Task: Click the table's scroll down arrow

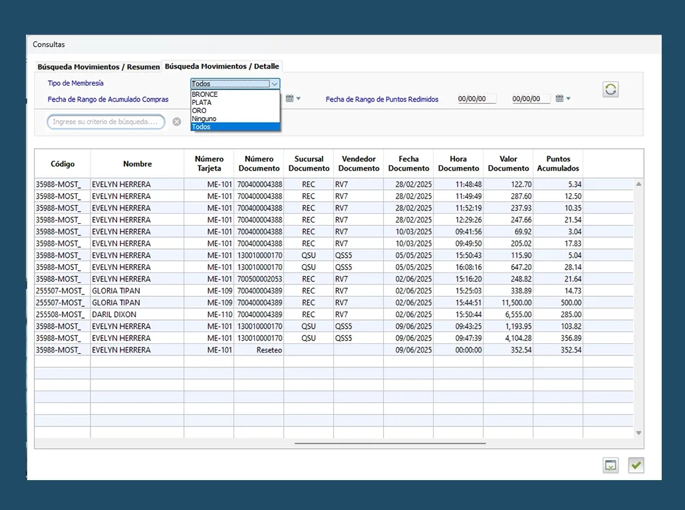Action: coord(638,433)
